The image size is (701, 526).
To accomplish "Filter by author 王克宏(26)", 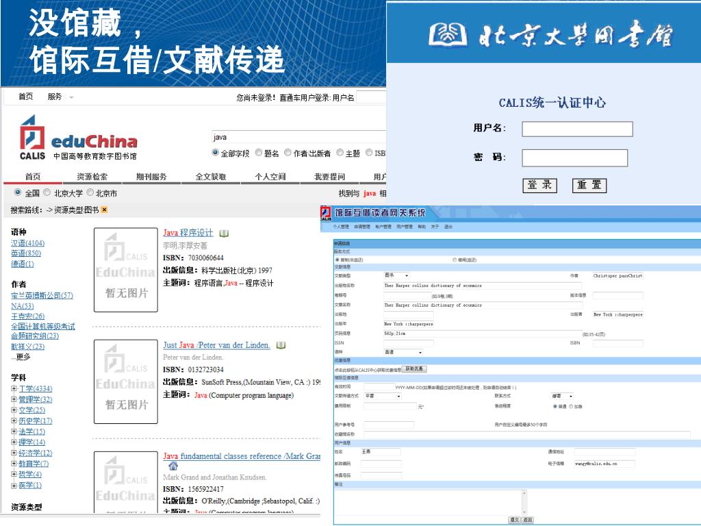I will [x=27, y=316].
